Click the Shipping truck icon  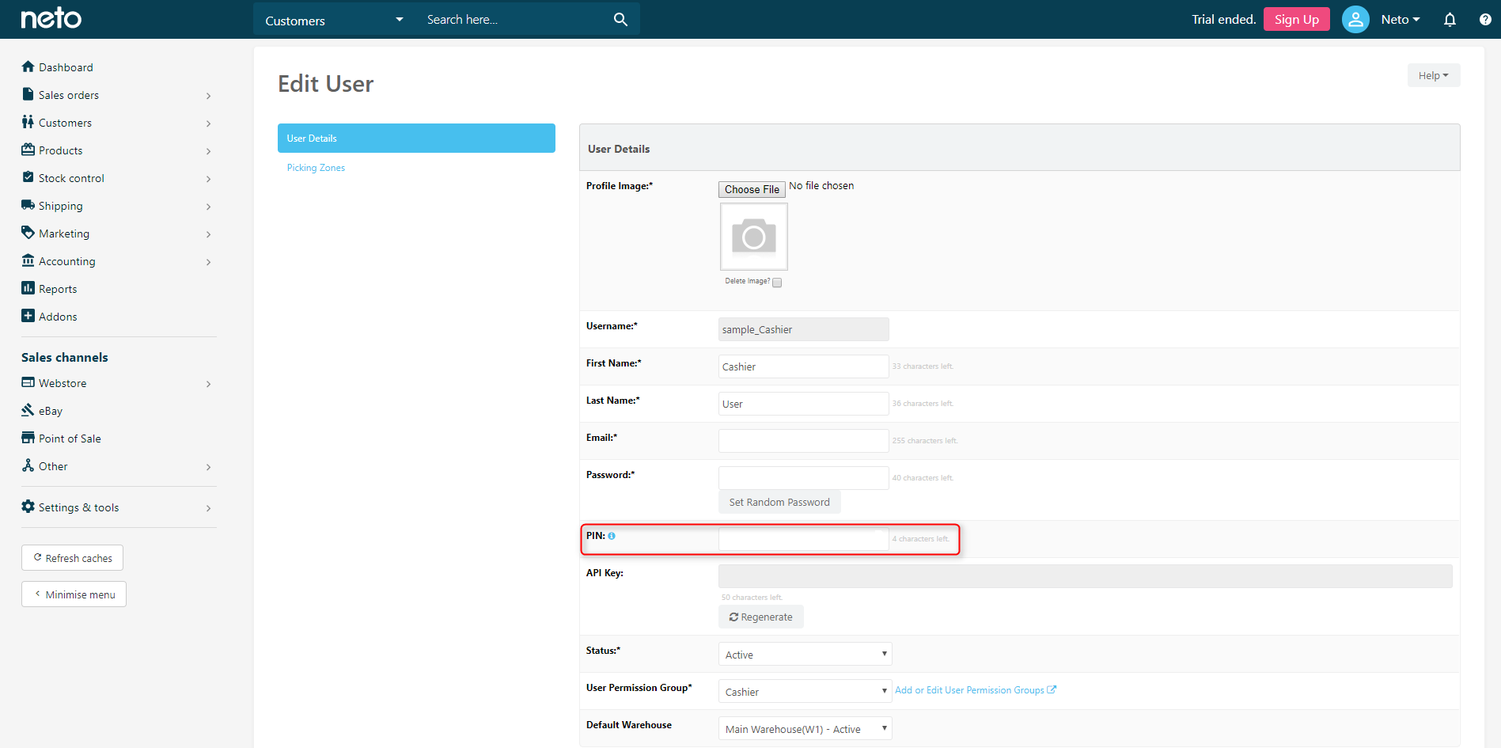pyautogui.click(x=28, y=205)
